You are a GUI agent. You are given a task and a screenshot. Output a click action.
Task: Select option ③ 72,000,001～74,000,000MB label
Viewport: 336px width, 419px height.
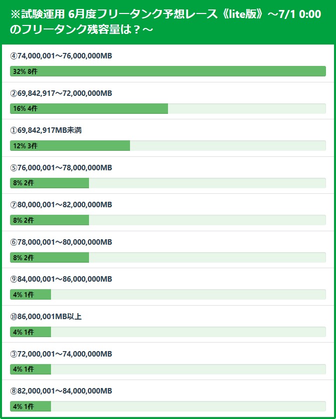click(61, 354)
